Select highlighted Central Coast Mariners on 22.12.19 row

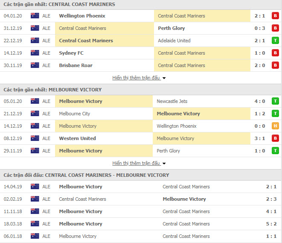(86, 41)
